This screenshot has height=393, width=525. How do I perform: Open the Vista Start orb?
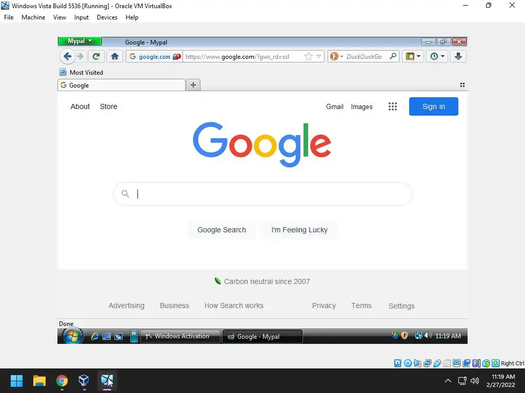pyautogui.click(x=72, y=336)
